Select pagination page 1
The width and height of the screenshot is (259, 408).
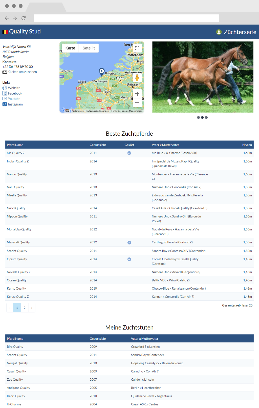tap(17, 308)
